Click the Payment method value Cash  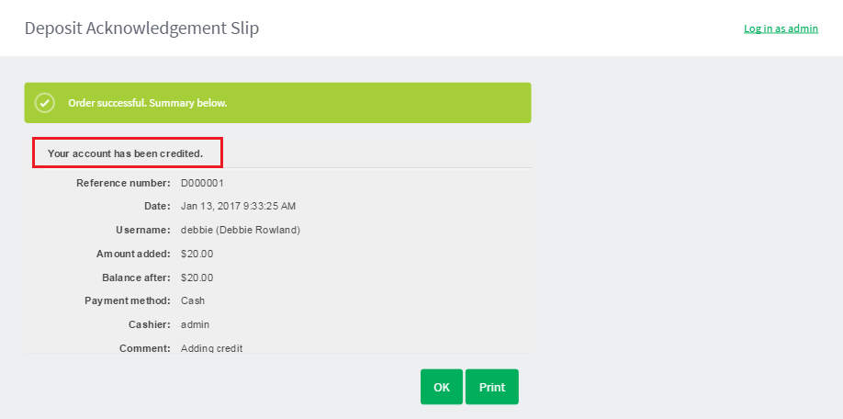point(193,300)
